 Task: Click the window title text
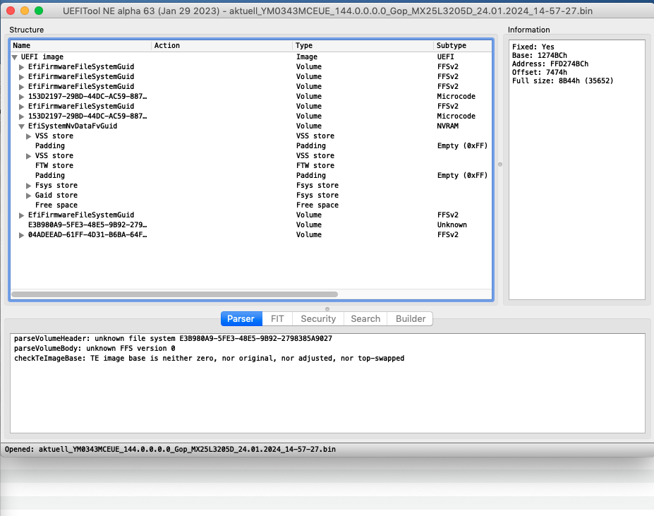[327, 11]
